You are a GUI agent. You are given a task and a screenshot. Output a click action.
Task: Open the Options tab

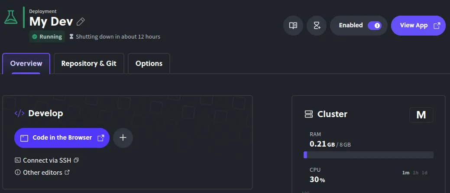click(149, 63)
